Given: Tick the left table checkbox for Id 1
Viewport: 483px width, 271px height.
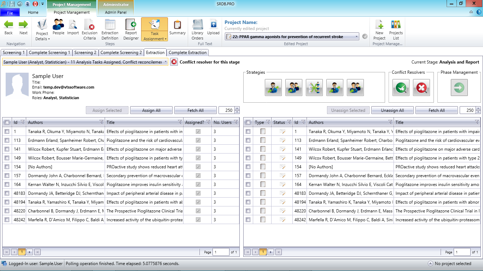Looking at the screenshot, I should [7, 131].
